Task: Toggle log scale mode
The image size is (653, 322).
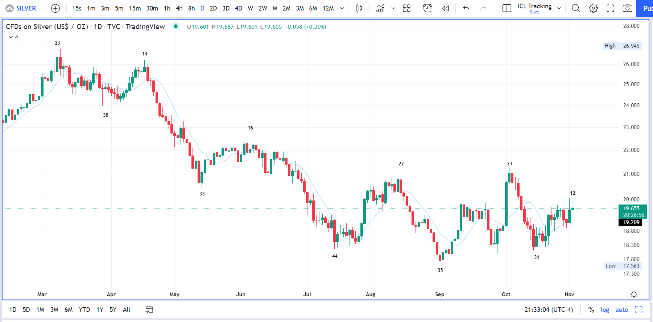Action: point(605,310)
